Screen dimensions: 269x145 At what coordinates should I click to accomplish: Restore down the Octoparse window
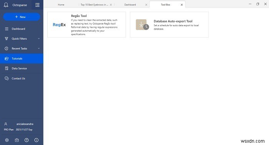(x=258, y=4)
